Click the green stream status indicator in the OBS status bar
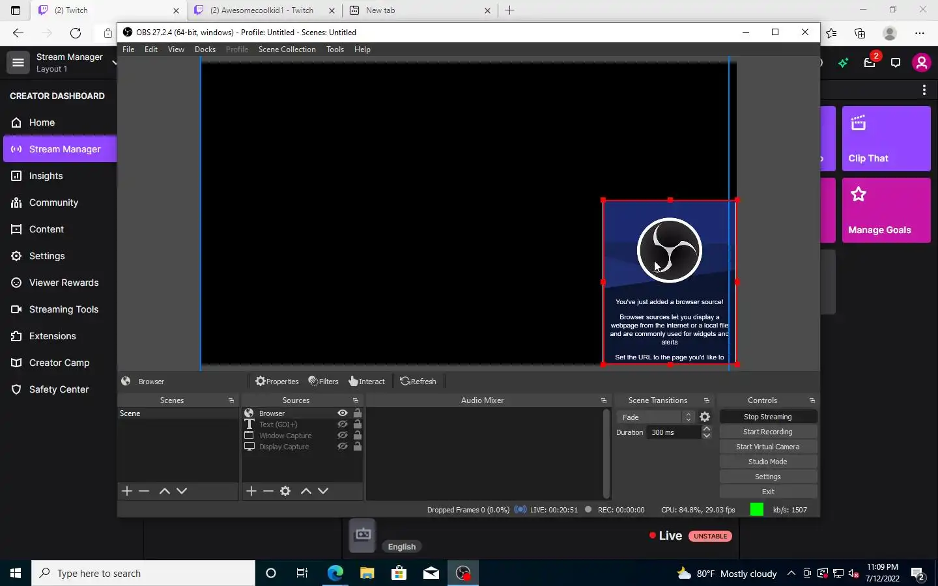 [757, 510]
